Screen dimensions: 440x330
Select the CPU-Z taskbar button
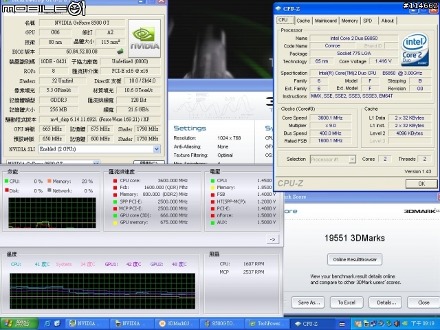point(311,324)
